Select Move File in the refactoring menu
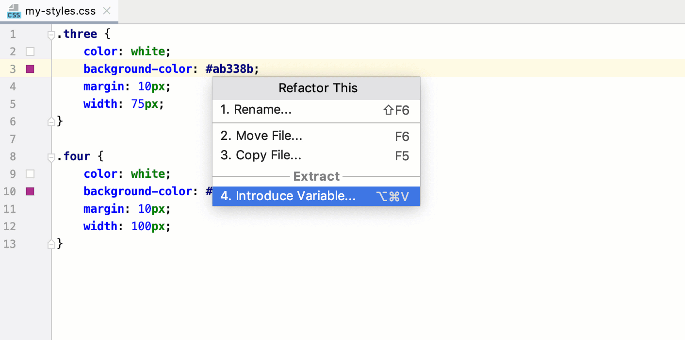 261,136
